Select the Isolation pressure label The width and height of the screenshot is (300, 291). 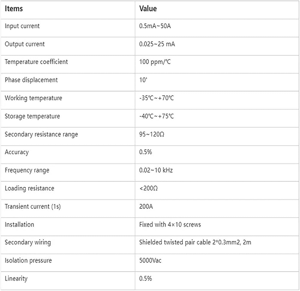28,261
